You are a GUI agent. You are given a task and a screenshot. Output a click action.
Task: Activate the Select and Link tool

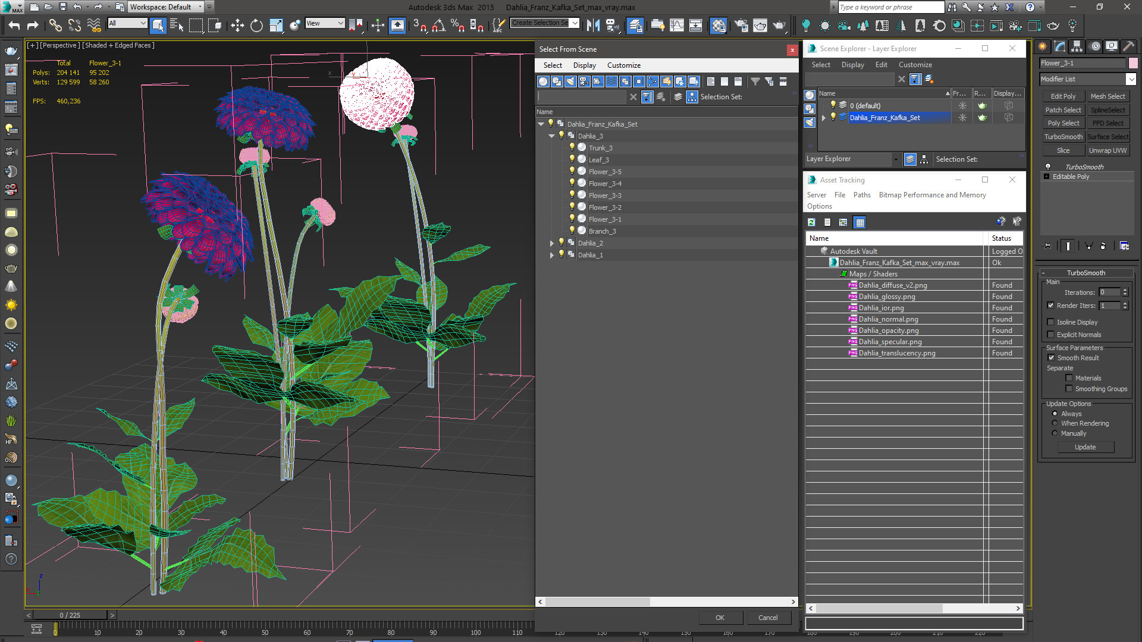[55, 25]
